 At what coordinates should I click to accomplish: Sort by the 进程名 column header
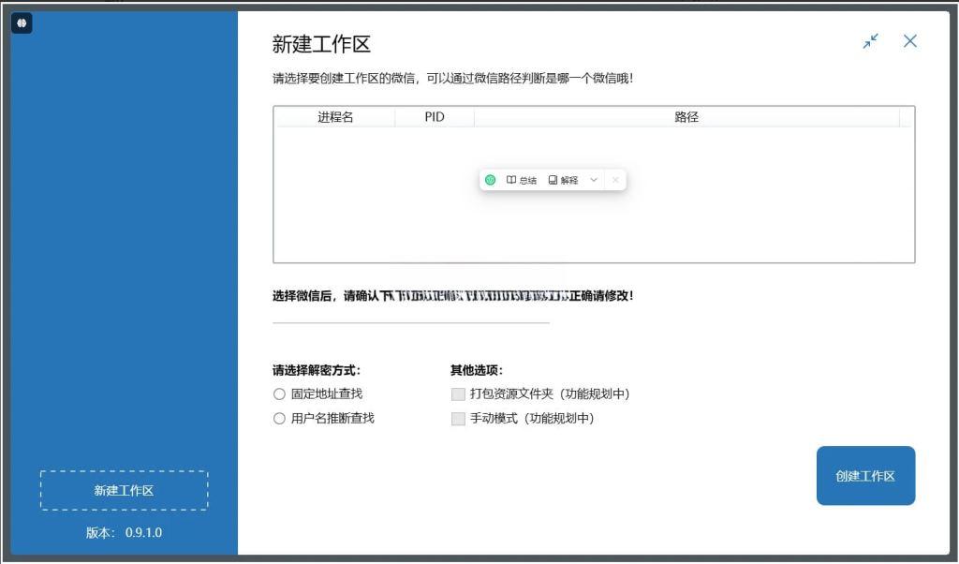[x=335, y=117]
